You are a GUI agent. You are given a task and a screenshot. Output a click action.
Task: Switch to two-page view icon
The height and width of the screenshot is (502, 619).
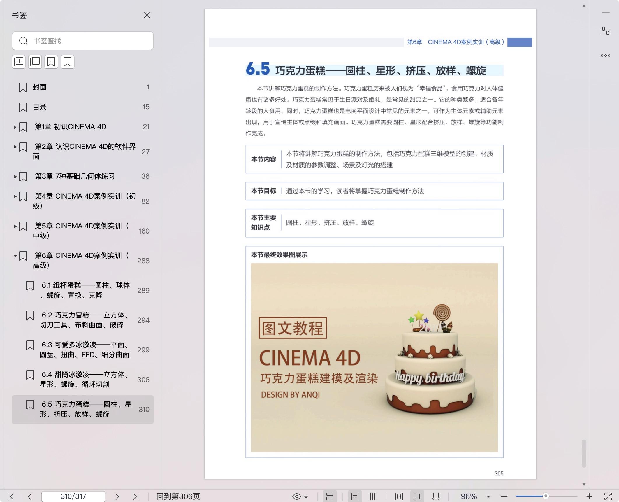(x=374, y=496)
